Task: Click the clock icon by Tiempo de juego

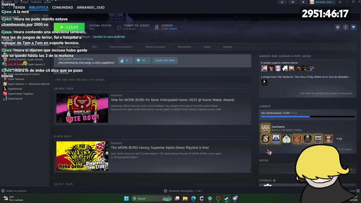Action: (x=119, y=27)
